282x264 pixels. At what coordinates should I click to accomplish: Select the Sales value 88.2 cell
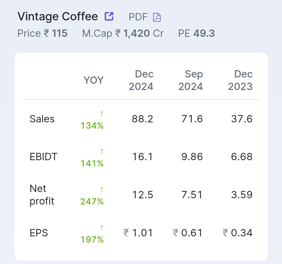[x=142, y=119]
